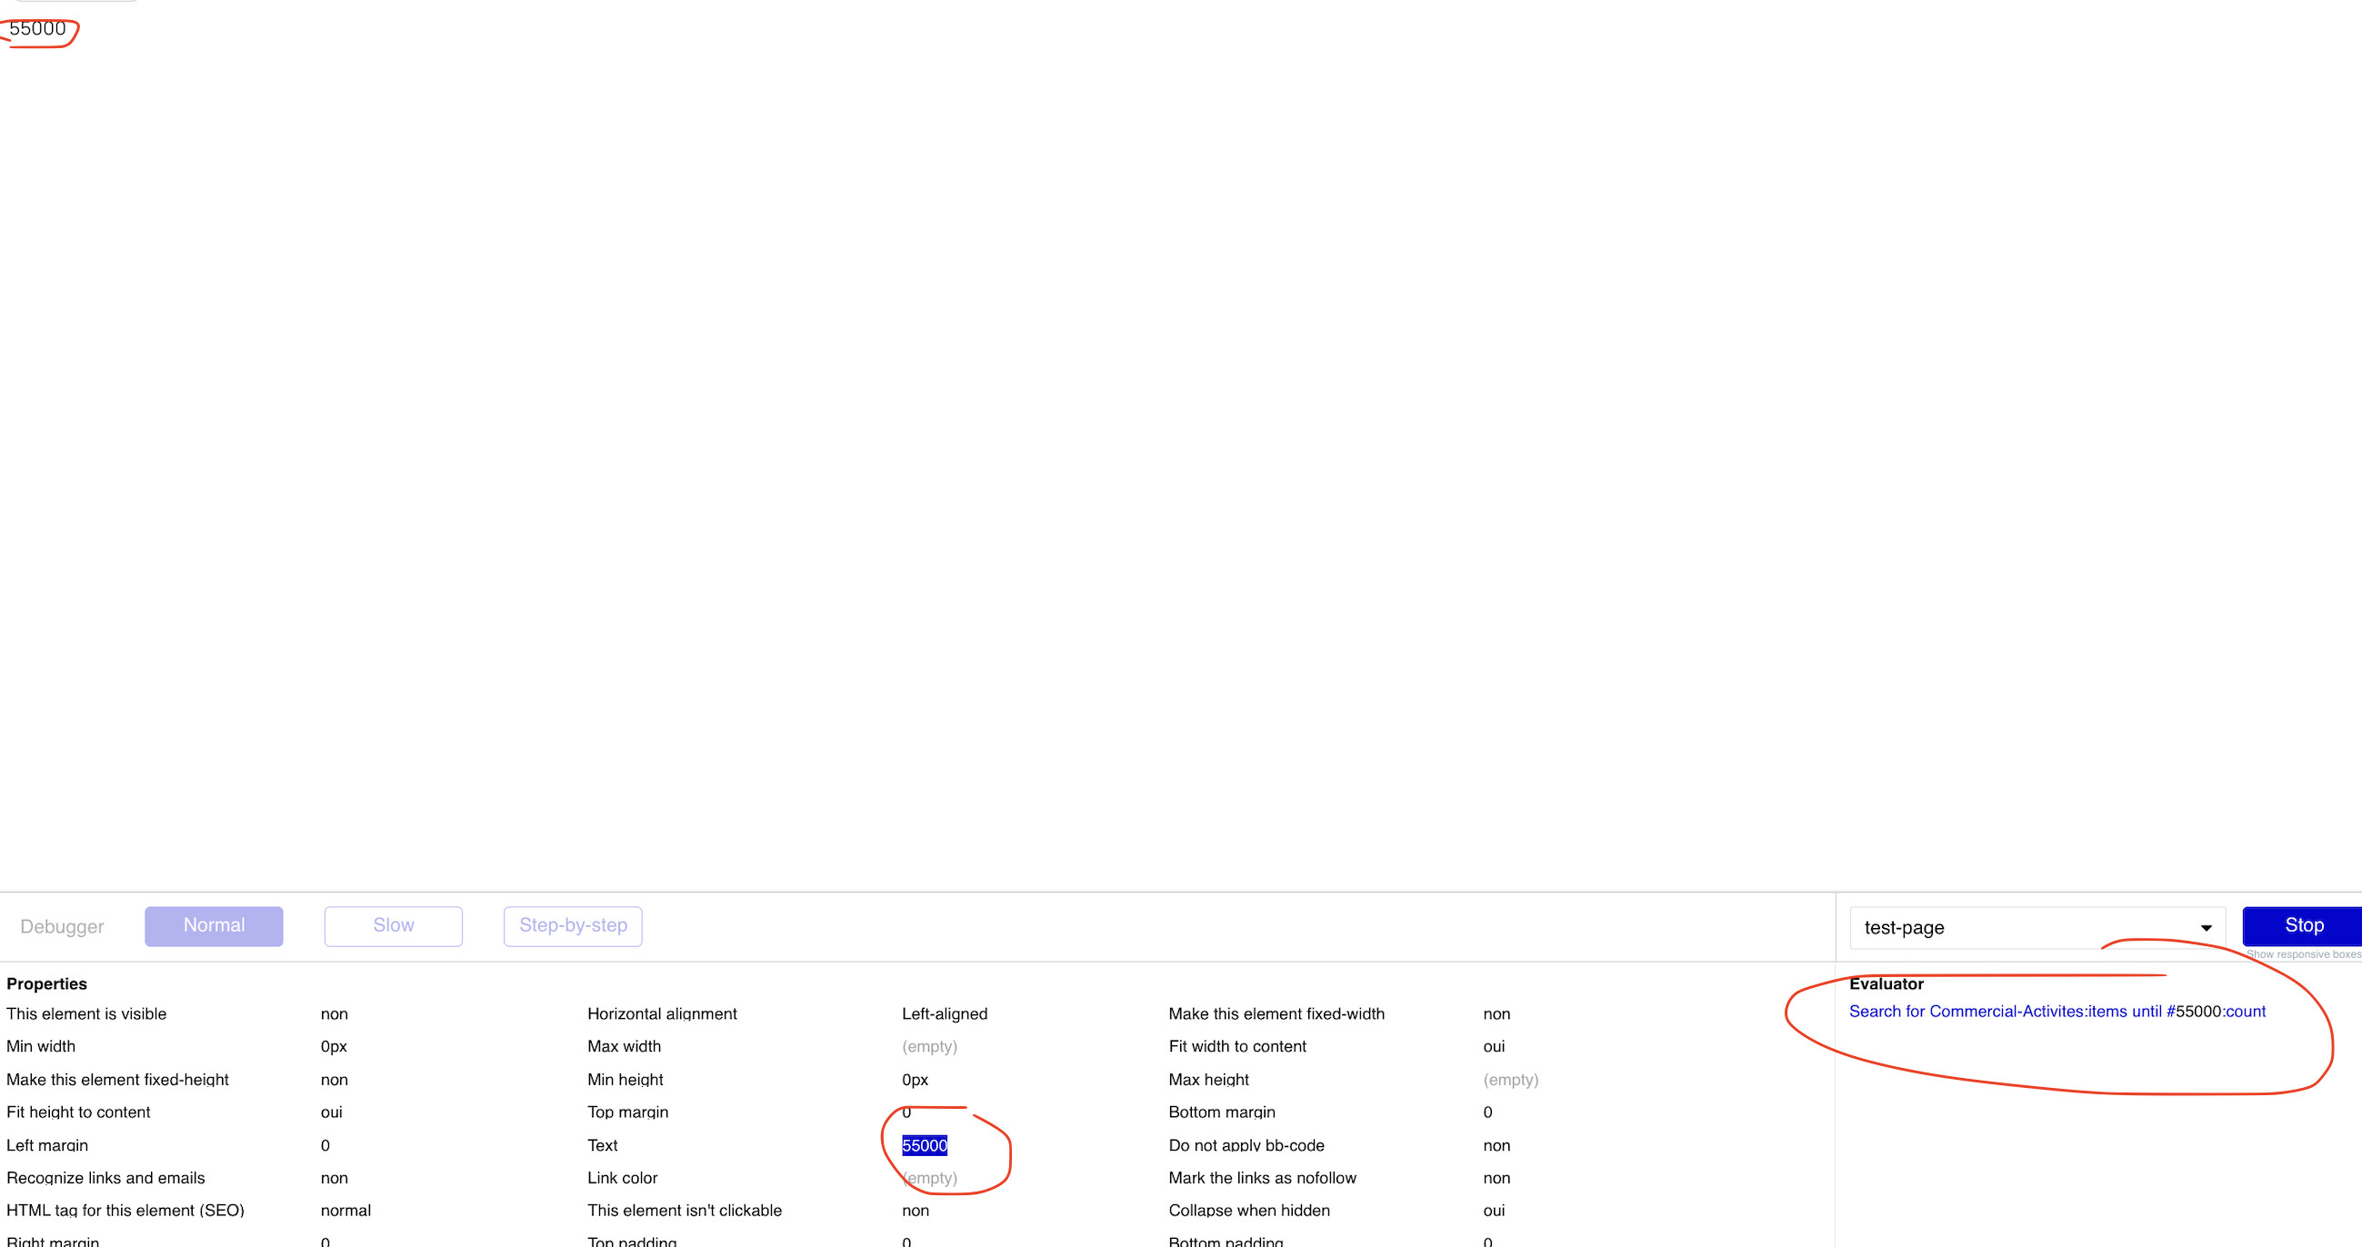The width and height of the screenshot is (2362, 1247).
Task: Toggle Show responsive boxes option
Action: click(2302, 954)
